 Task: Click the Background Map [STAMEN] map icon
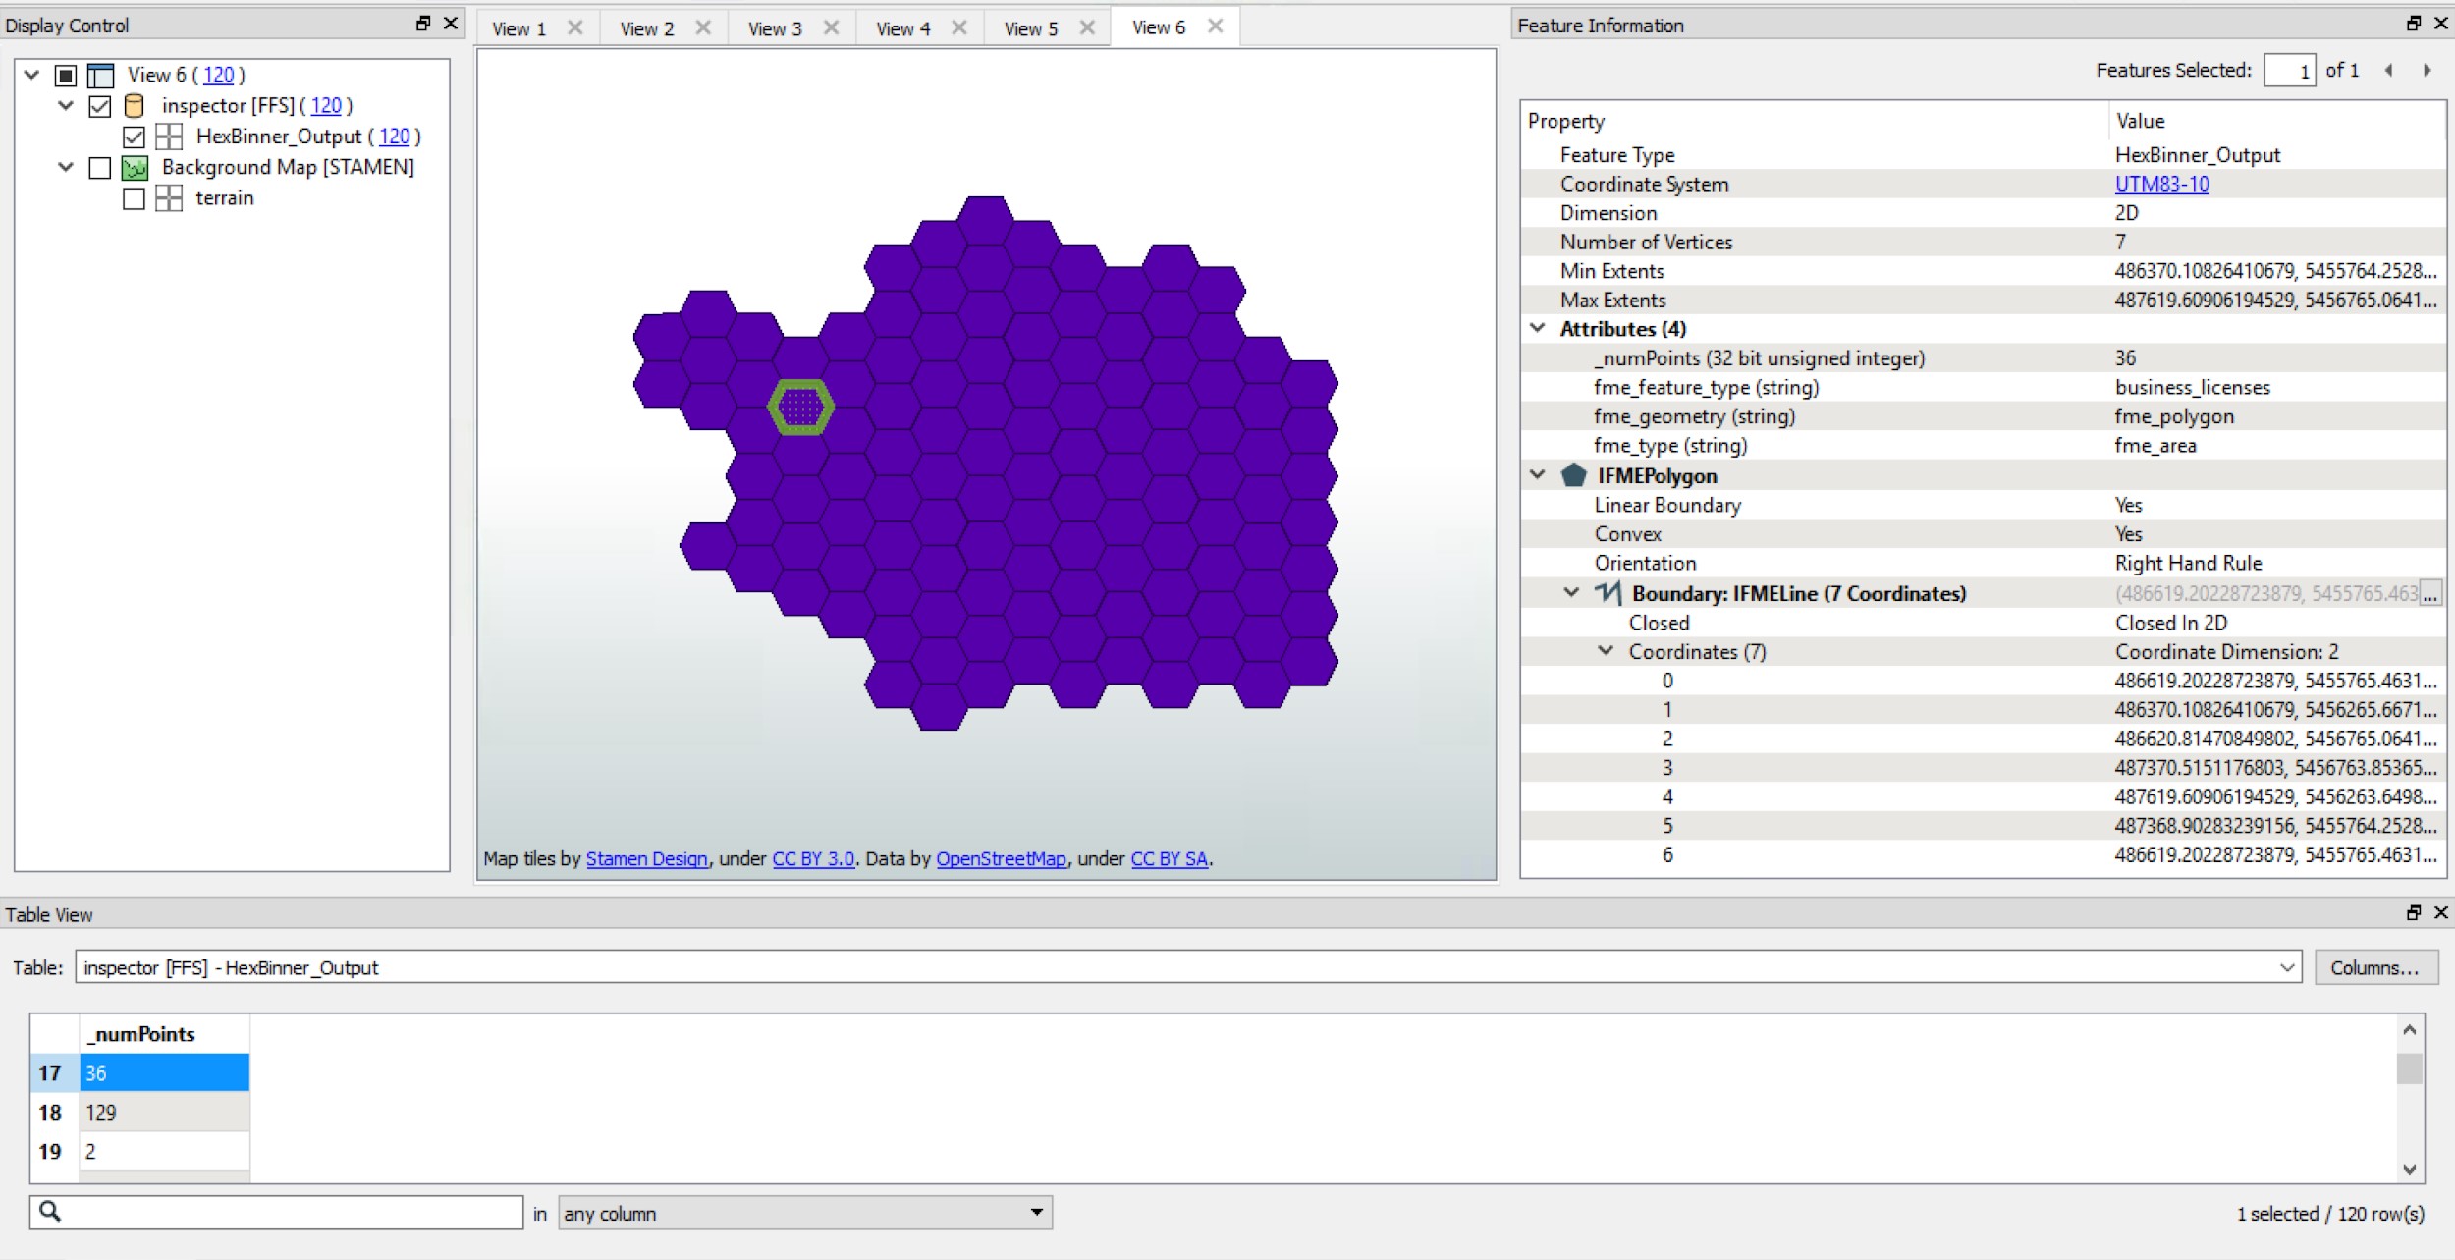[x=135, y=167]
